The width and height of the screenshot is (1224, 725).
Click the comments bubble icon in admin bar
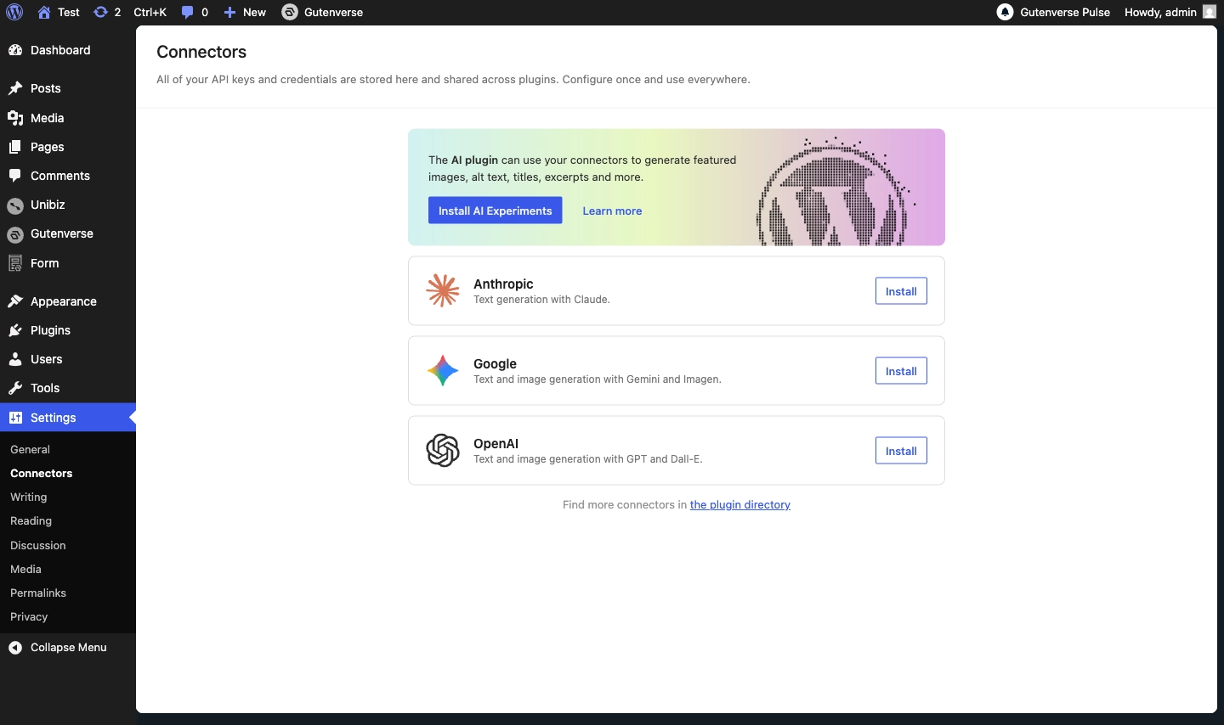188,12
